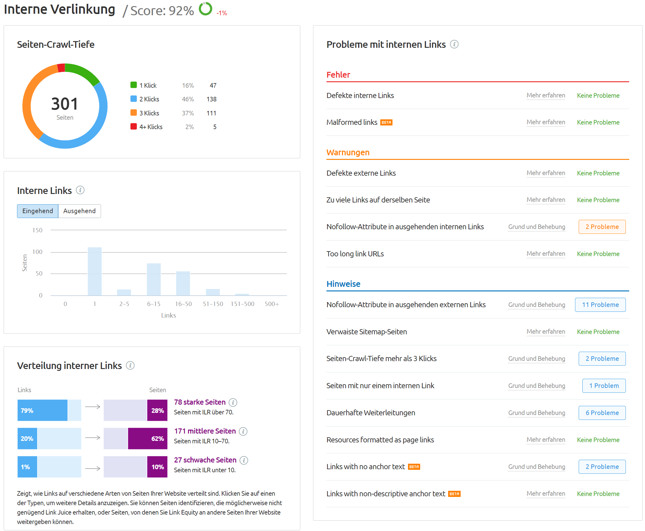Click blue 2 Klicks legend swatch
The height and width of the screenshot is (531, 645).
134,99
